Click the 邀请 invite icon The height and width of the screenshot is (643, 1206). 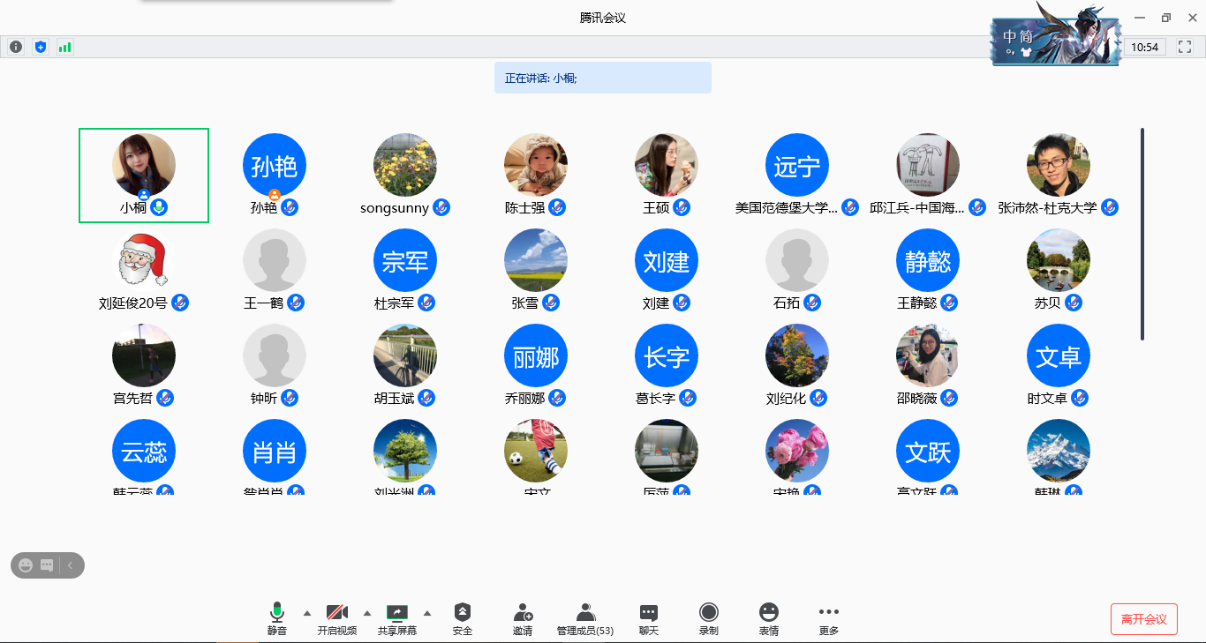523,618
